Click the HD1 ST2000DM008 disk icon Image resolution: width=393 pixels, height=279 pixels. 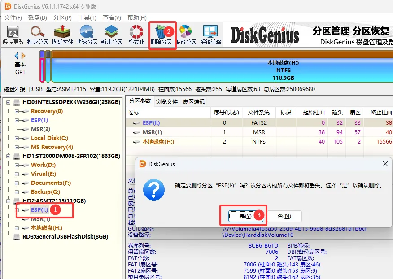[17, 156]
